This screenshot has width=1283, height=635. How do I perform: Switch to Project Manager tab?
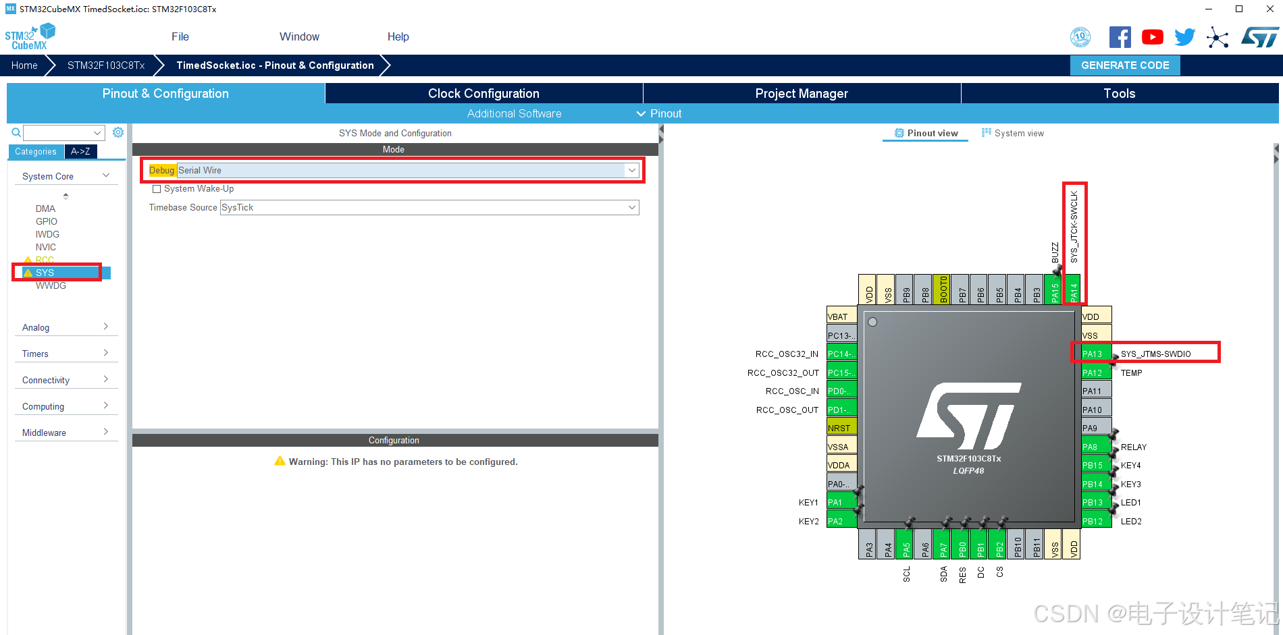[802, 93]
